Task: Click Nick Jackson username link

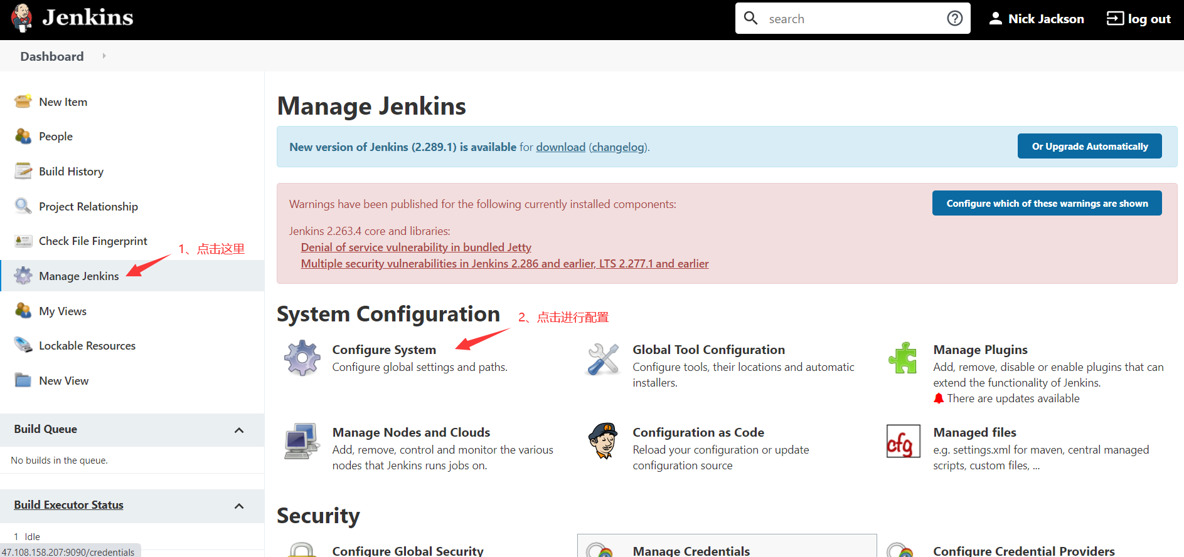Action: tap(1046, 18)
